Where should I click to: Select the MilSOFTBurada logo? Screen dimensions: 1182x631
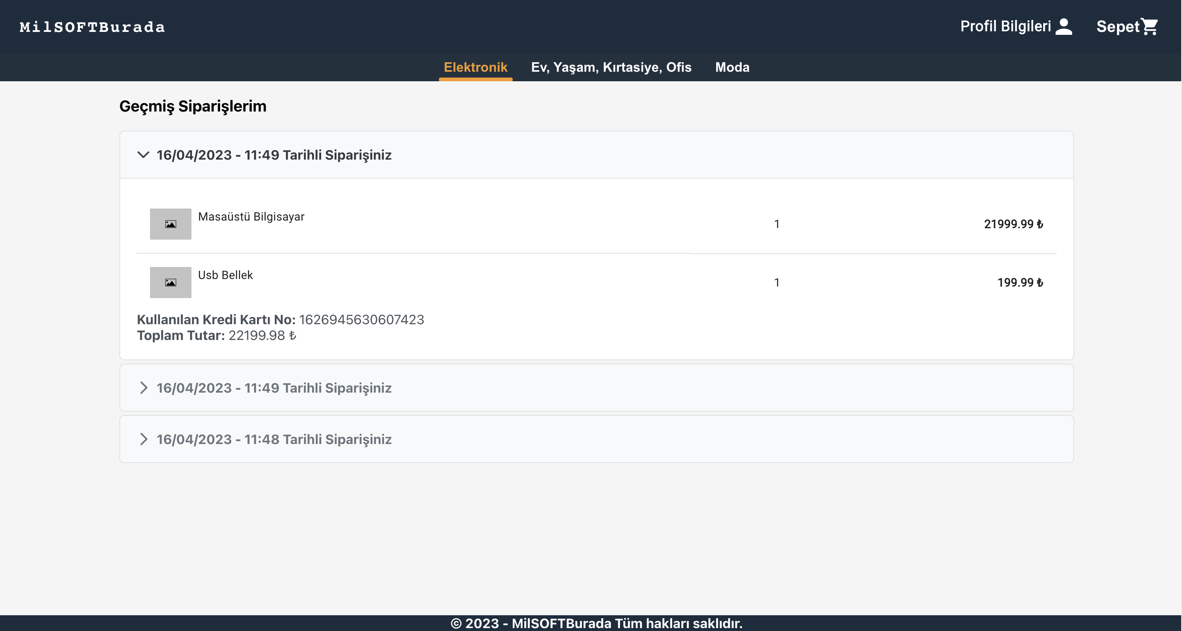[x=92, y=27]
